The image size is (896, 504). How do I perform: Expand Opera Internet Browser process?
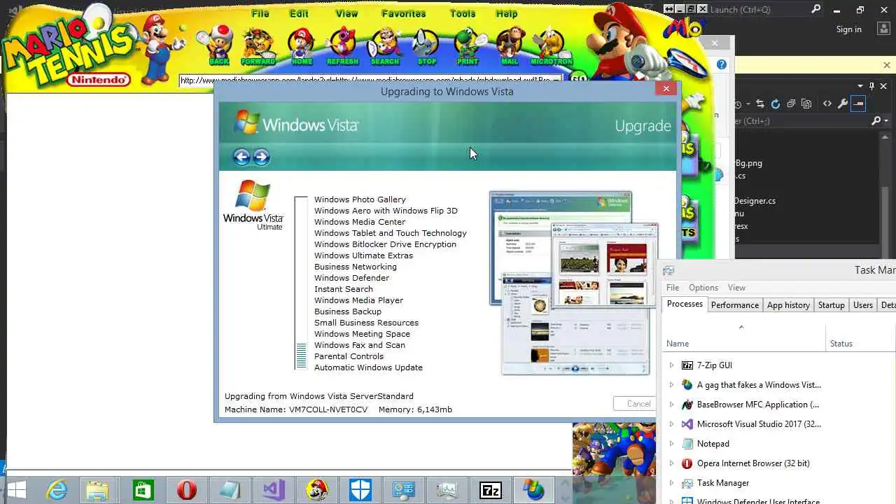pyautogui.click(x=671, y=463)
